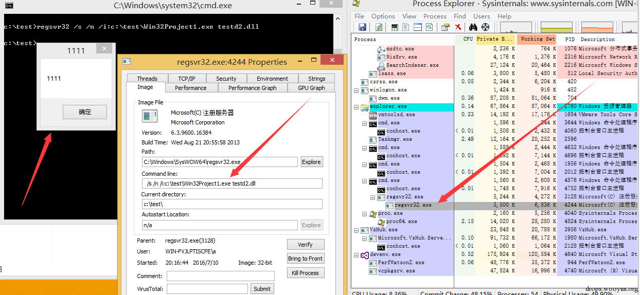This screenshot has height=295, width=640.
Task: Switch to the Environment tab
Action: pos(273,79)
